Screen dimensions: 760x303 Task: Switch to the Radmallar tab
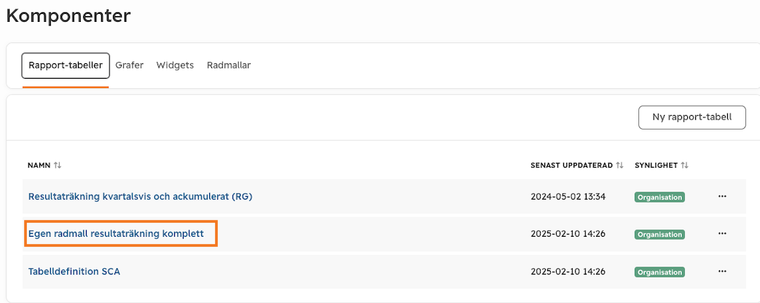(x=229, y=65)
